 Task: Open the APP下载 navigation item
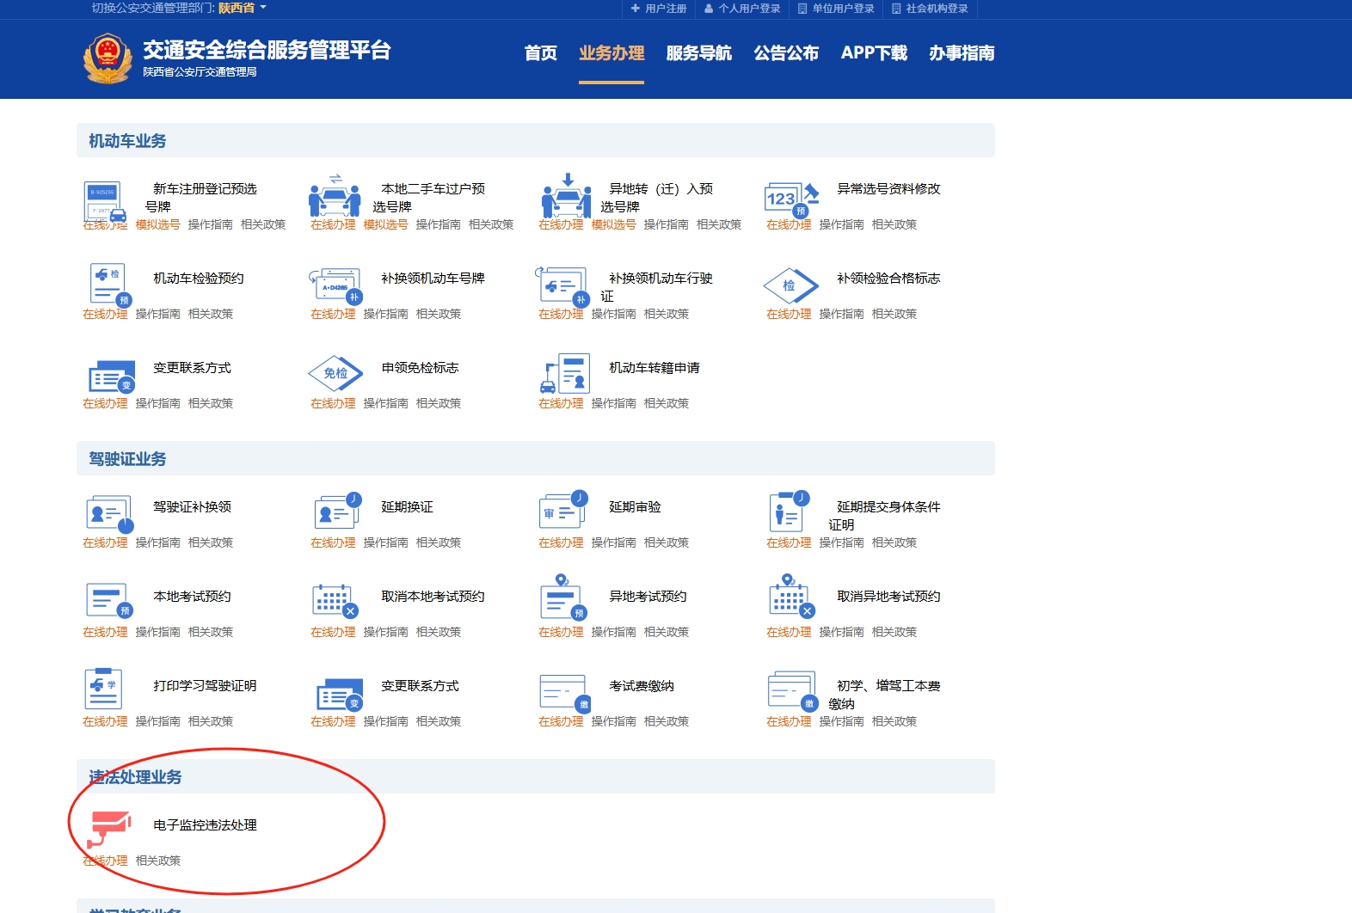click(873, 53)
